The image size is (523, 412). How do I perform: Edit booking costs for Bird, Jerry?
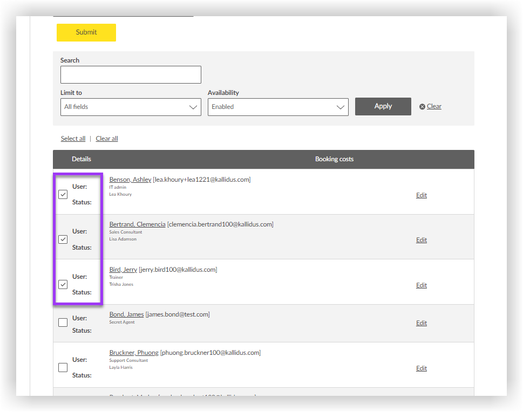click(x=421, y=285)
